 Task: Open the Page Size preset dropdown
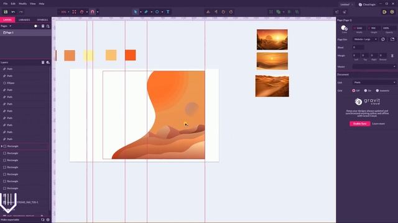click(365, 39)
